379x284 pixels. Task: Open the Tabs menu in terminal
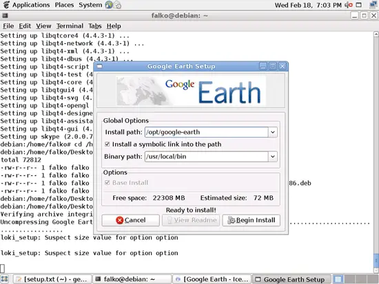pyautogui.click(x=95, y=26)
